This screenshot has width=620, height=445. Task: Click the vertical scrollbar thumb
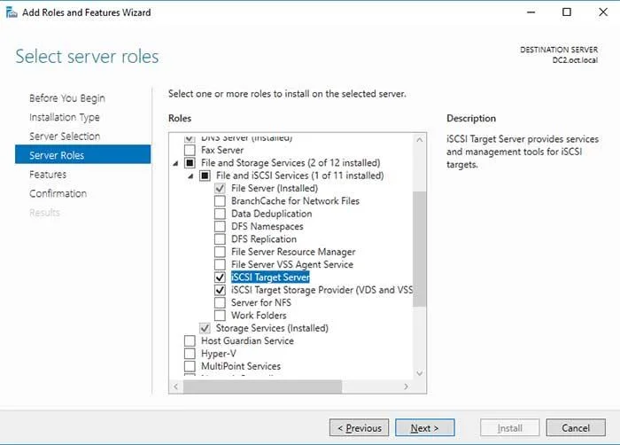pyautogui.click(x=420, y=248)
